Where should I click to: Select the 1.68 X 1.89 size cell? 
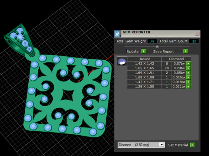tap(145, 78)
